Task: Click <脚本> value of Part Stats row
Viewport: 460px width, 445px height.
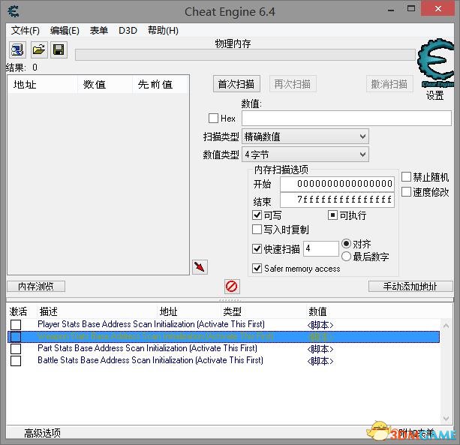Action: (320, 349)
